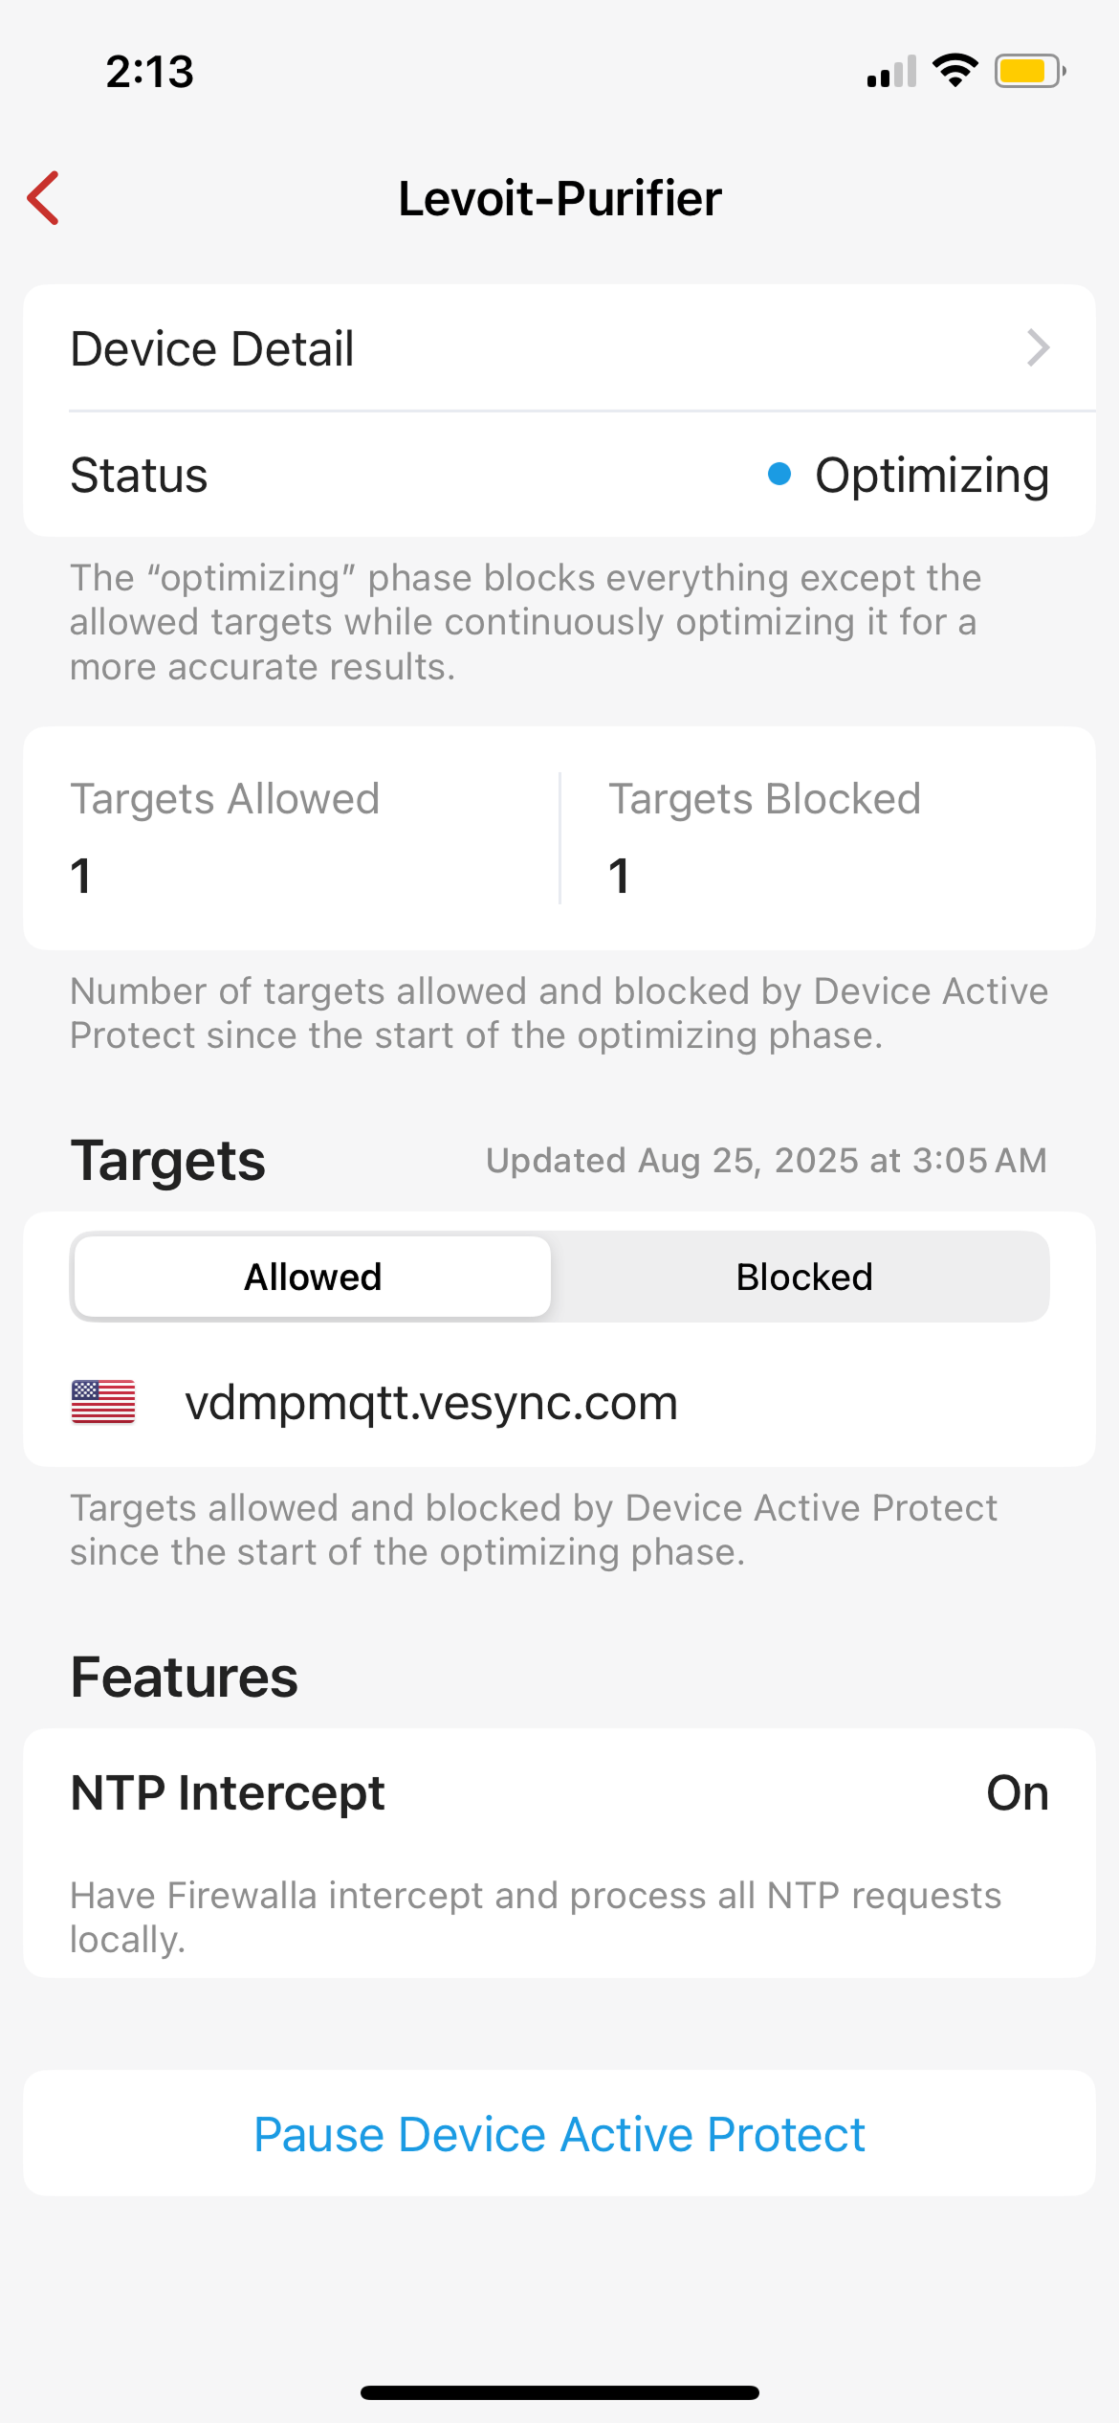Tap the blue Optimizing status dot
Image resolution: width=1119 pixels, height=2423 pixels.
tap(779, 474)
